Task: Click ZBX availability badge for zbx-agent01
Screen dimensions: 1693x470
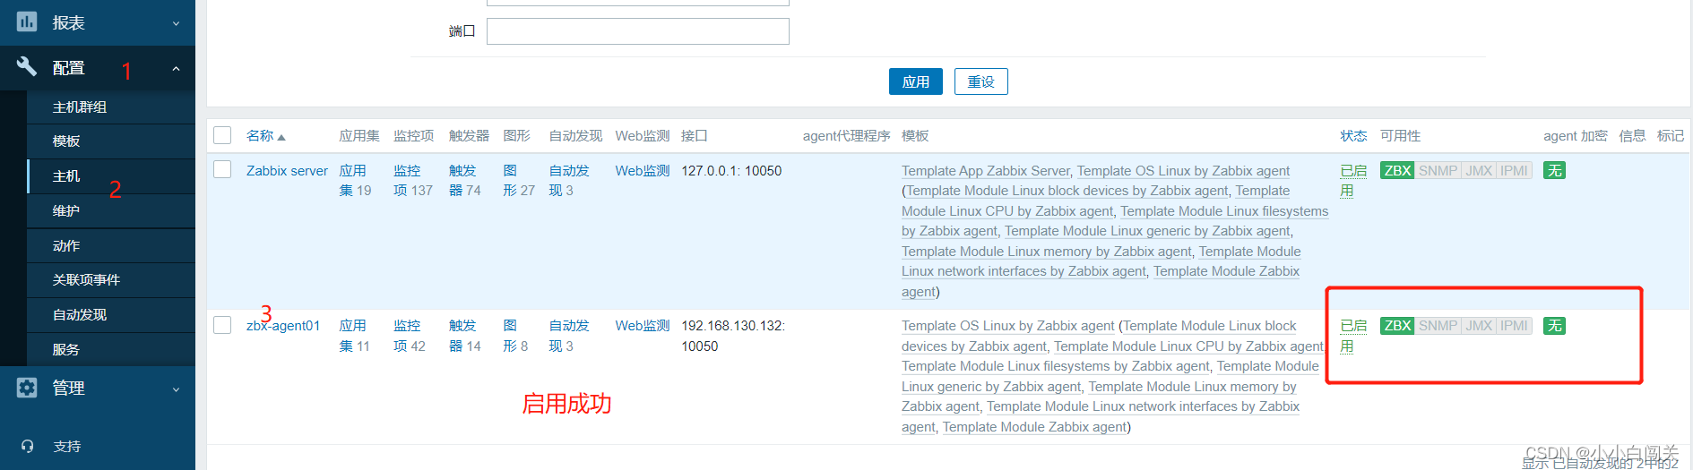Action: click(x=1397, y=326)
